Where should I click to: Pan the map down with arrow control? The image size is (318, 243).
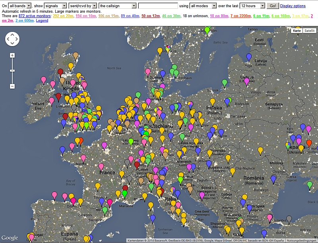(x=12, y=43)
